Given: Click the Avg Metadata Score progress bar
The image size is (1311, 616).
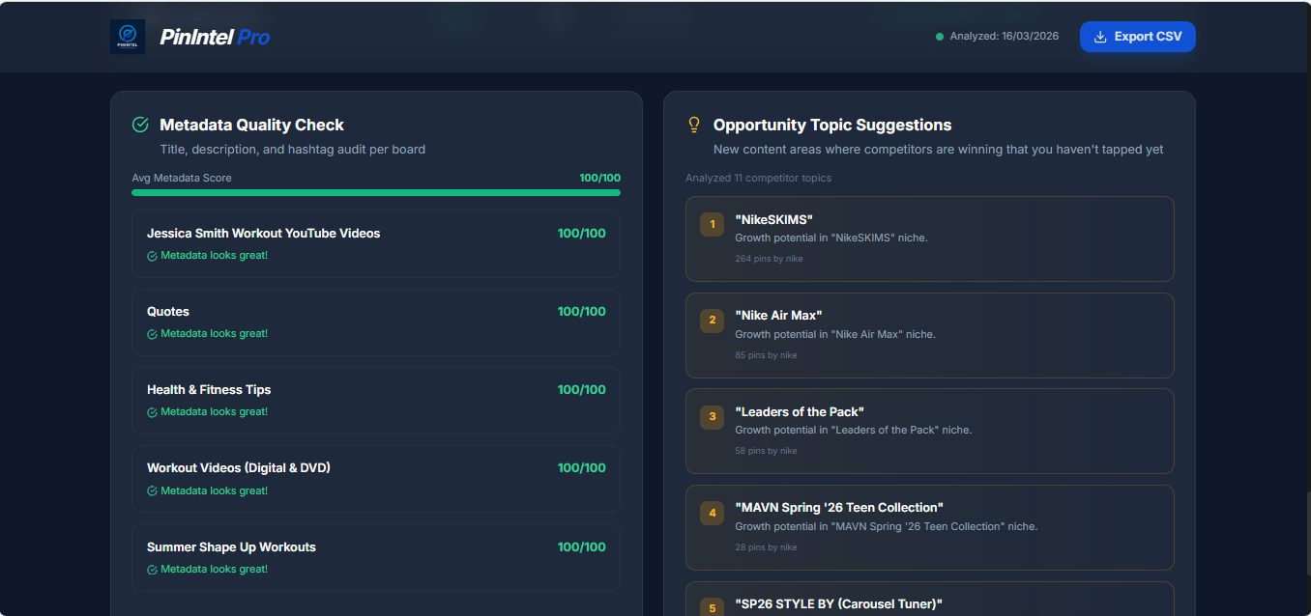Looking at the screenshot, I should pos(376,192).
